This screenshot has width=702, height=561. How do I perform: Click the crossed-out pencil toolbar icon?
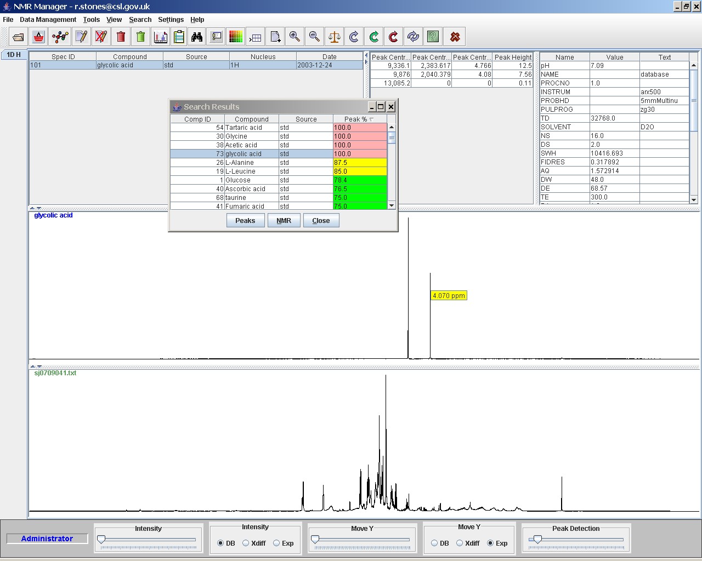tap(101, 37)
